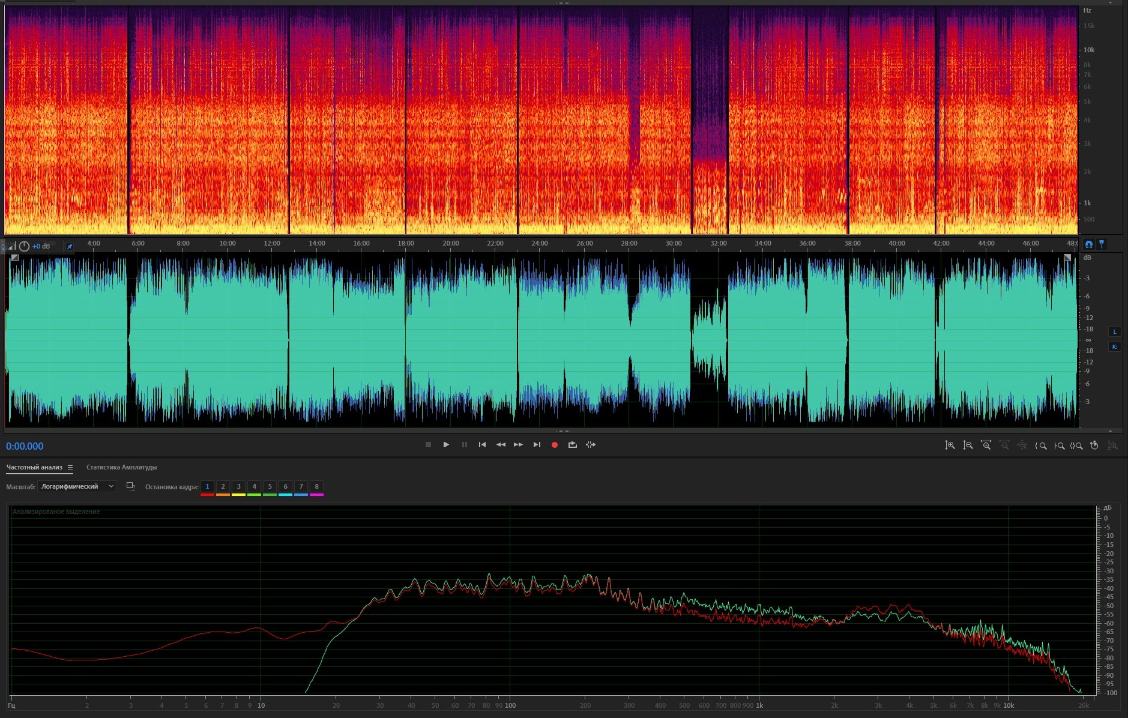
Task: Move playhead to next marker
Action: pos(537,445)
